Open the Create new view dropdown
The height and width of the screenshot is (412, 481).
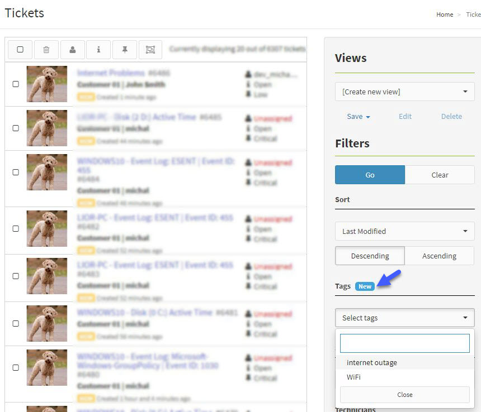pos(404,92)
